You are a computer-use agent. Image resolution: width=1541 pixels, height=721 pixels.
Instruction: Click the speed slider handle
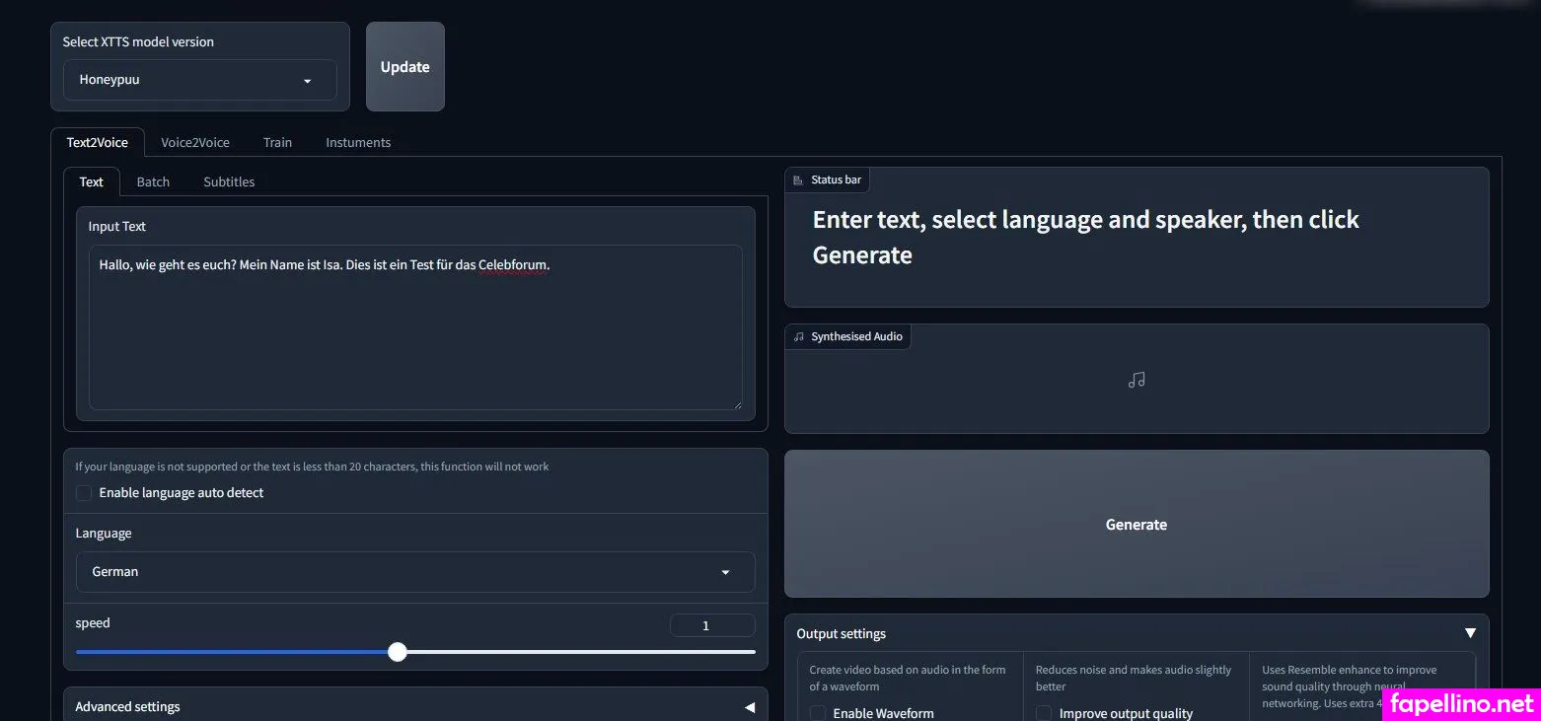tap(397, 652)
